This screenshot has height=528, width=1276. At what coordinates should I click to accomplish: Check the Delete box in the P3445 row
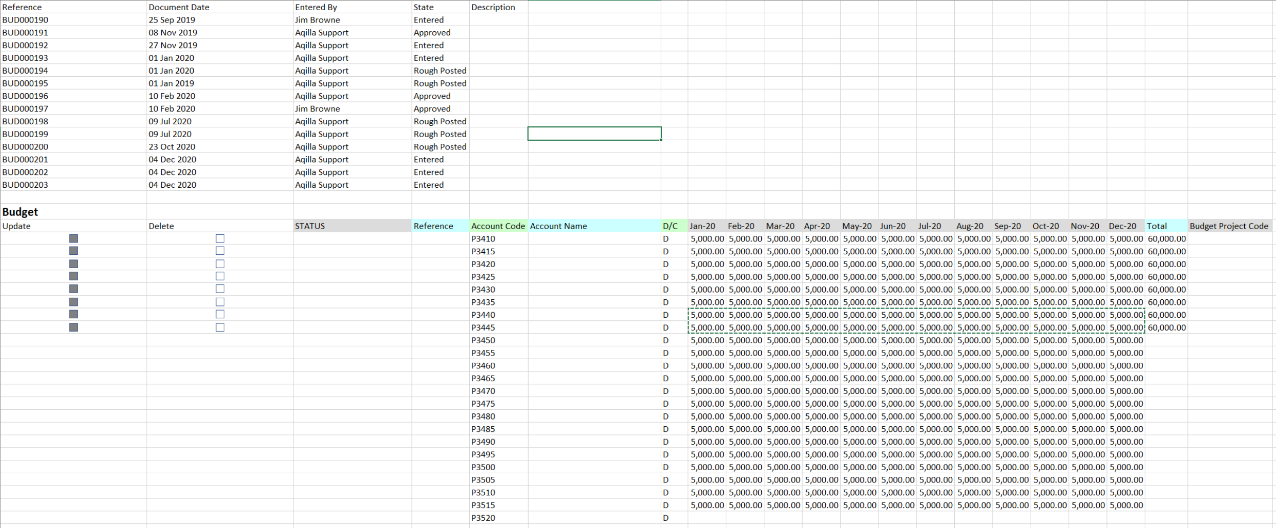pyautogui.click(x=220, y=327)
